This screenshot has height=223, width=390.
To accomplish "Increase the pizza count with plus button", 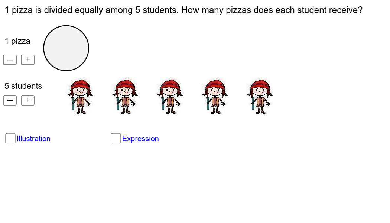I will [27, 60].
